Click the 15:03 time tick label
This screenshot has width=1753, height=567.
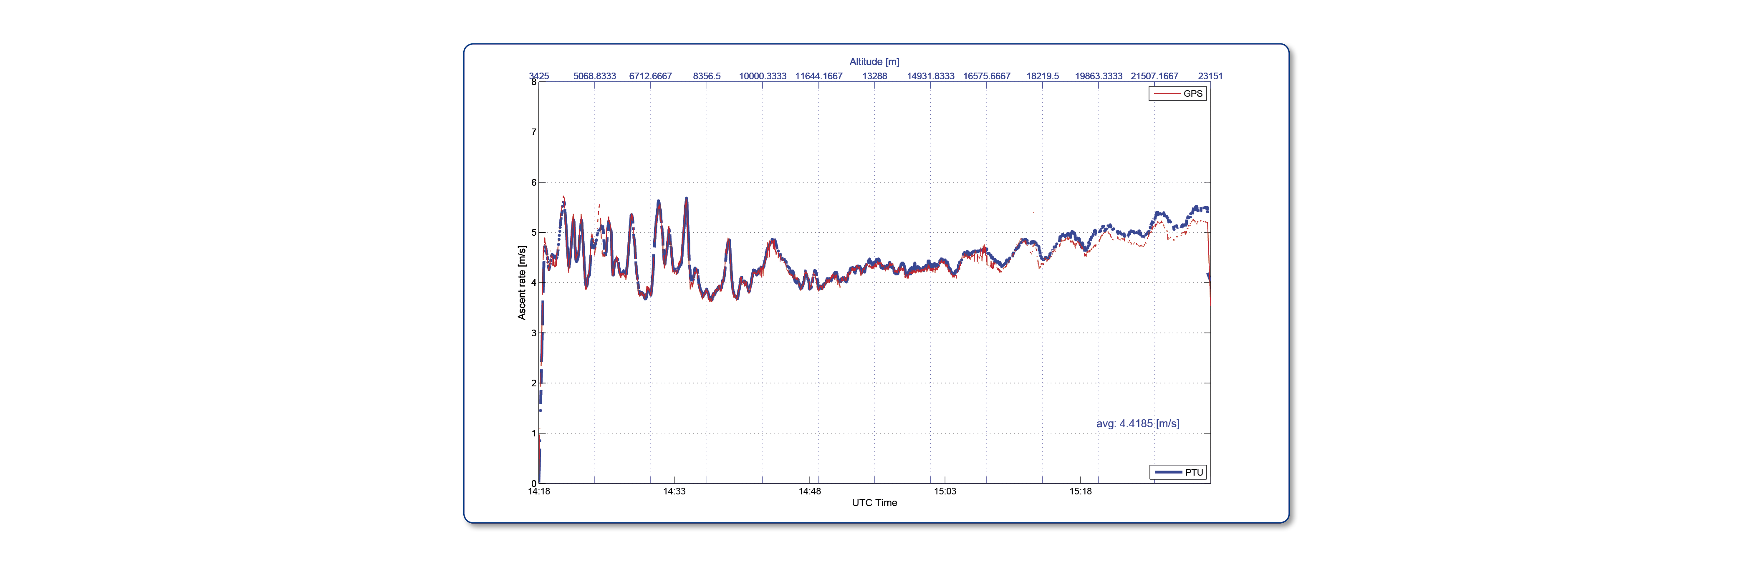[x=945, y=491]
